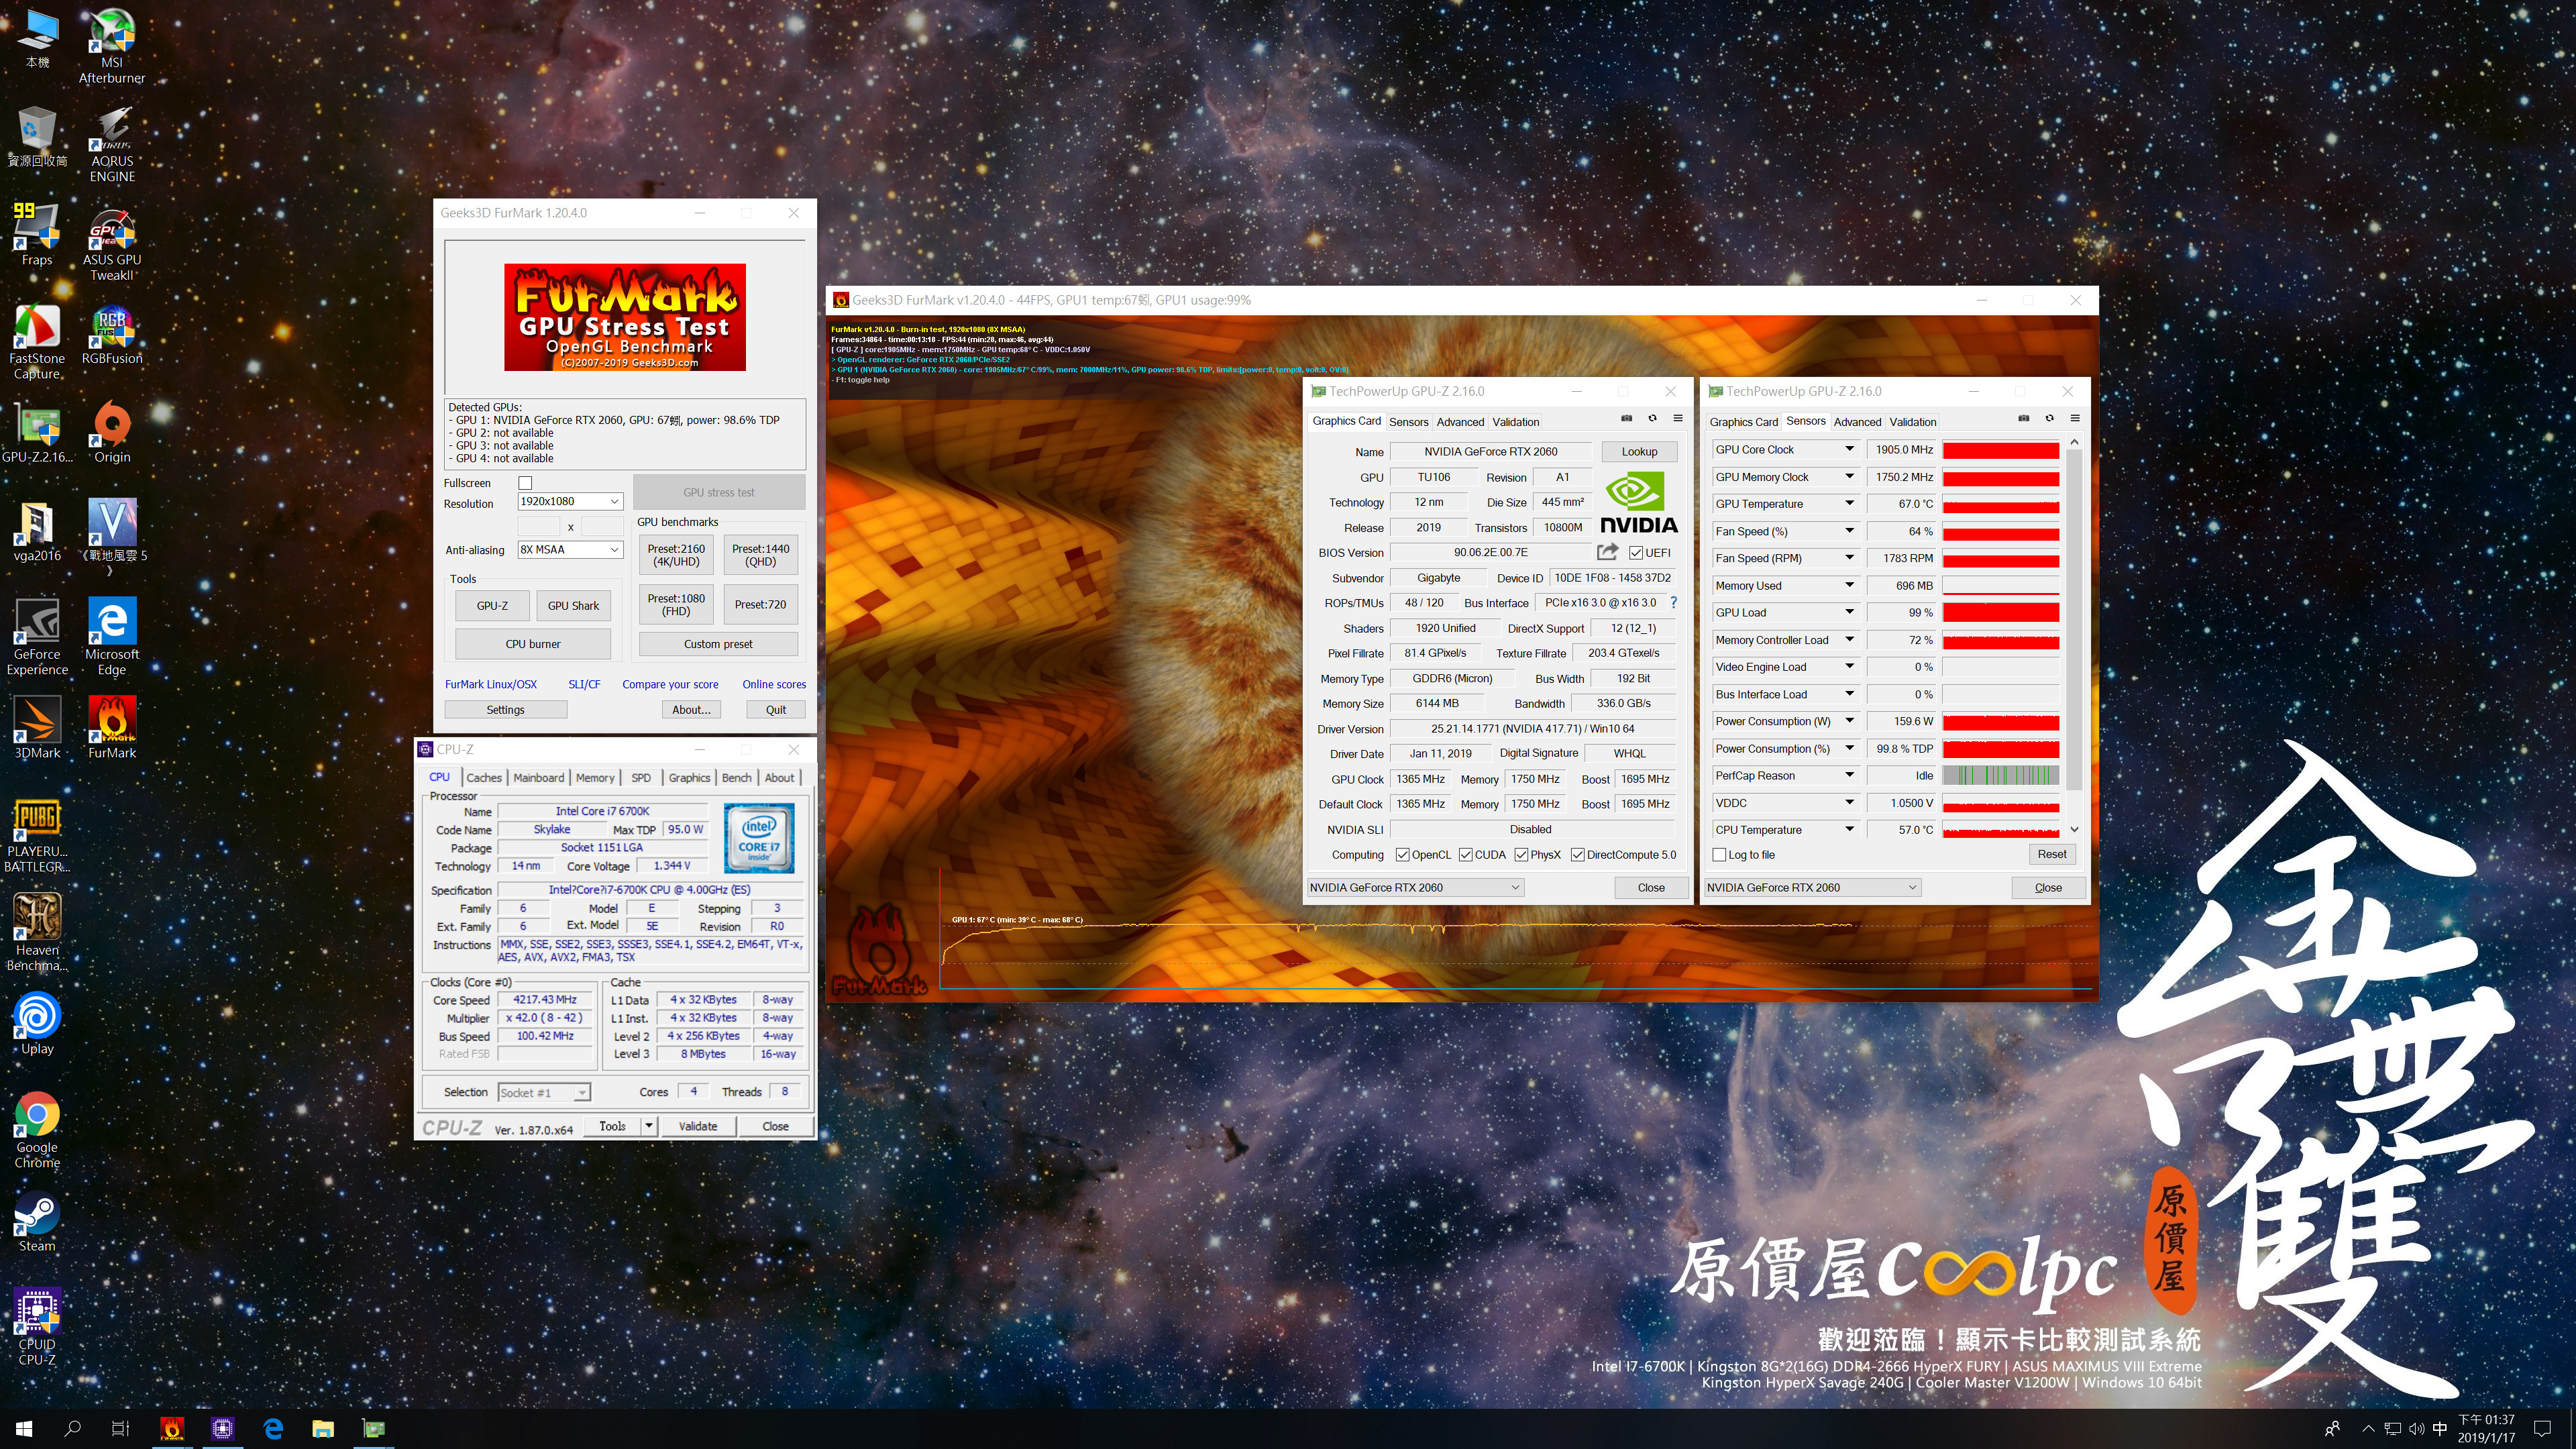Toggle UEFI checkbox in GPU-Z
Image resolution: width=2576 pixels, height=1449 pixels.
tap(1636, 553)
